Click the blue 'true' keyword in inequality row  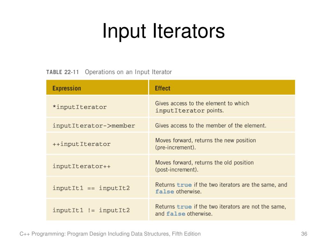tap(184, 207)
